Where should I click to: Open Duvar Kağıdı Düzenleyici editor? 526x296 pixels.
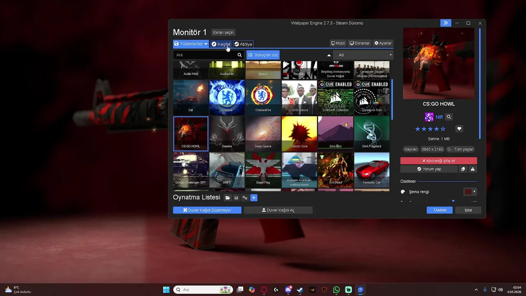click(207, 210)
